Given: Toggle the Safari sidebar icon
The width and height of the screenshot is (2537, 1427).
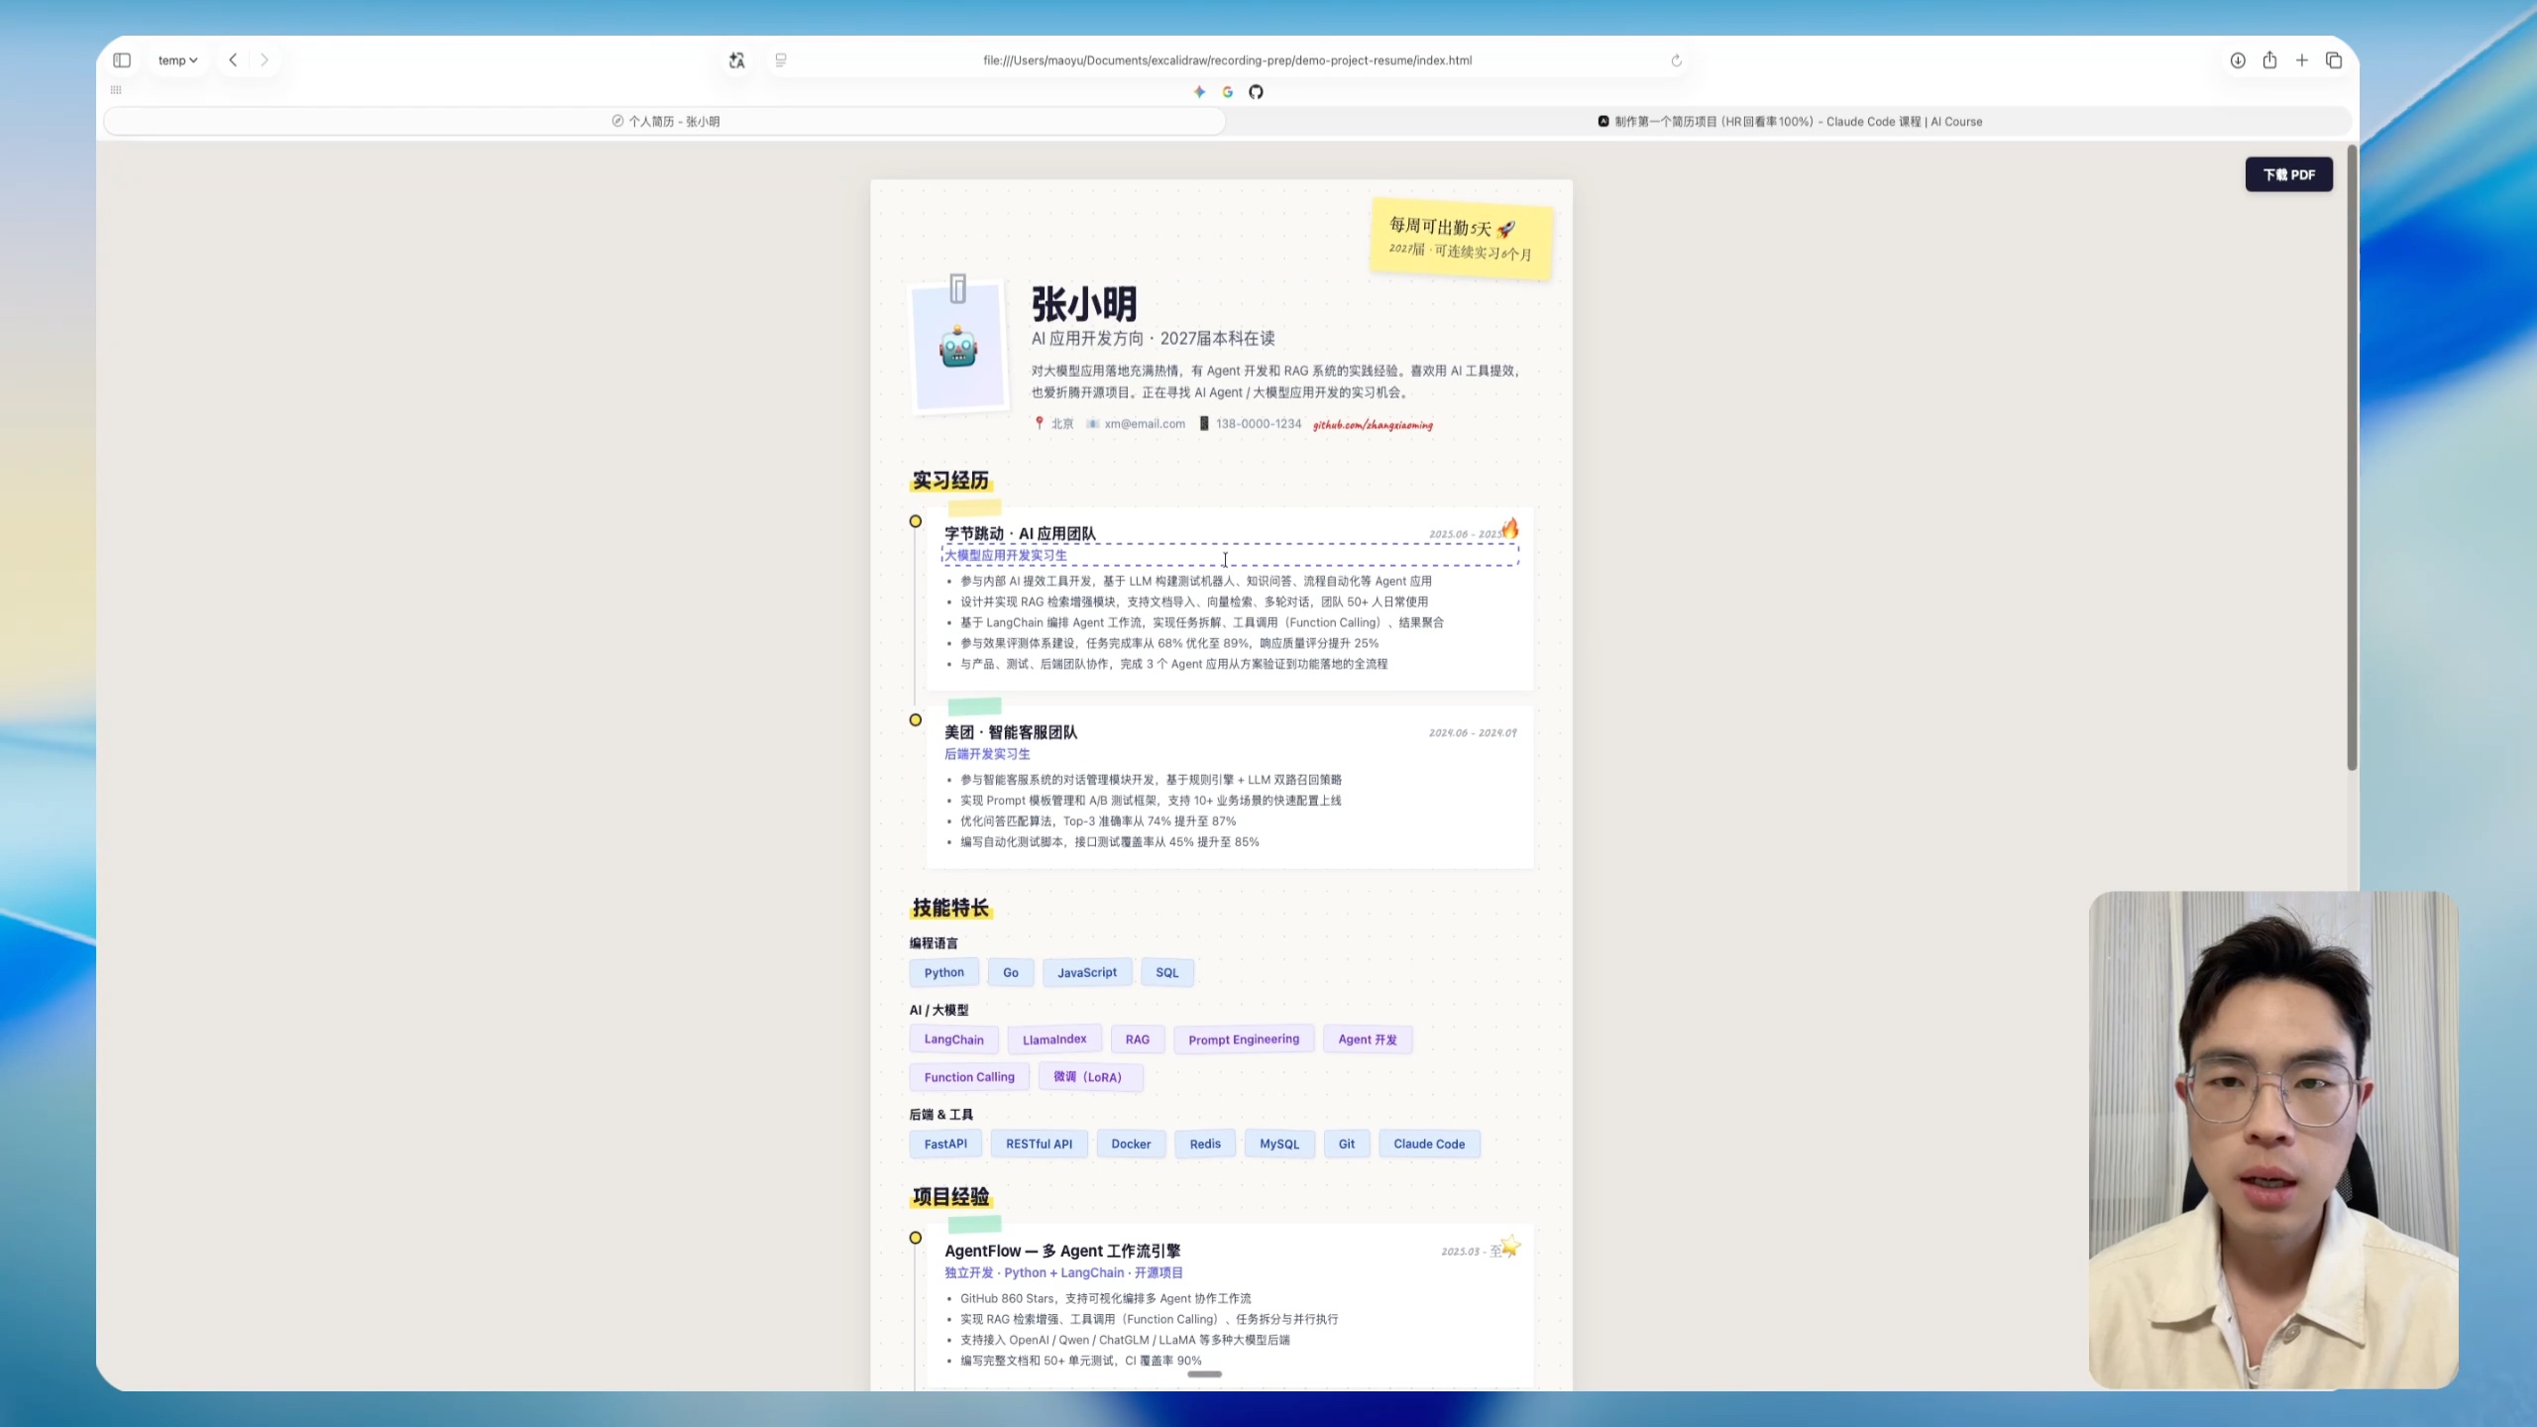Looking at the screenshot, I should coord(122,60).
